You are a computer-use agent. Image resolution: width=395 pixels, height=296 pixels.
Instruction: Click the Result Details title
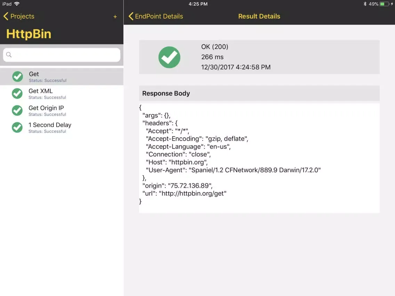[x=259, y=16]
